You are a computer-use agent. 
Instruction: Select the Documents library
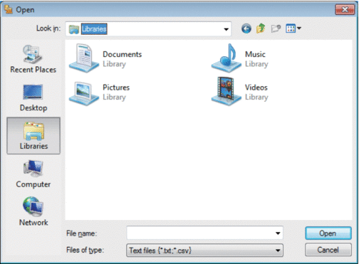[105, 58]
